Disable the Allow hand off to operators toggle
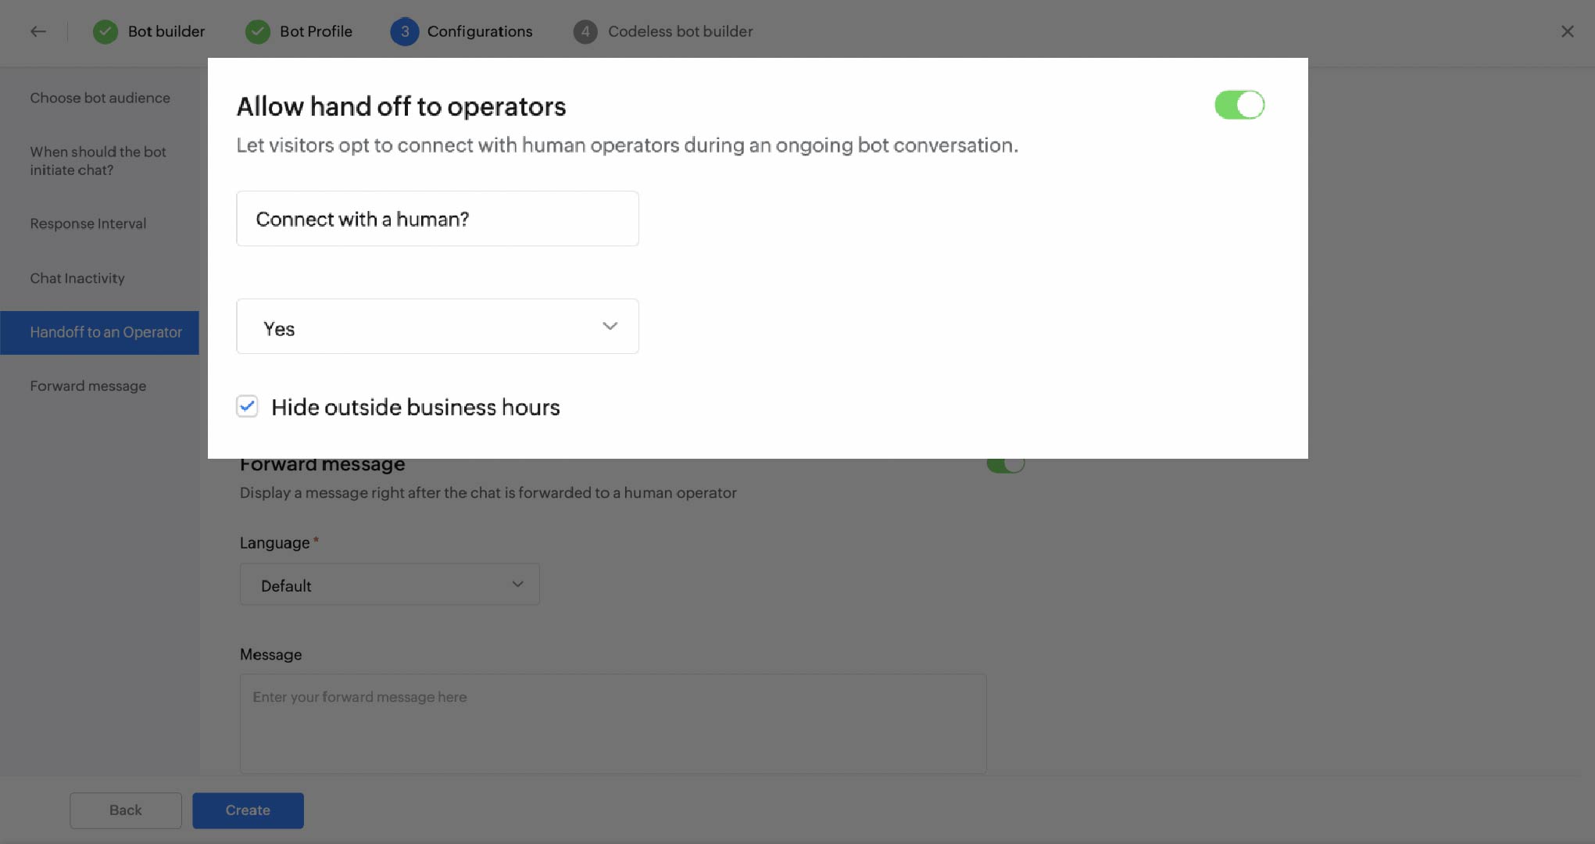The width and height of the screenshot is (1595, 844). pyautogui.click(x=1239, y=104)
